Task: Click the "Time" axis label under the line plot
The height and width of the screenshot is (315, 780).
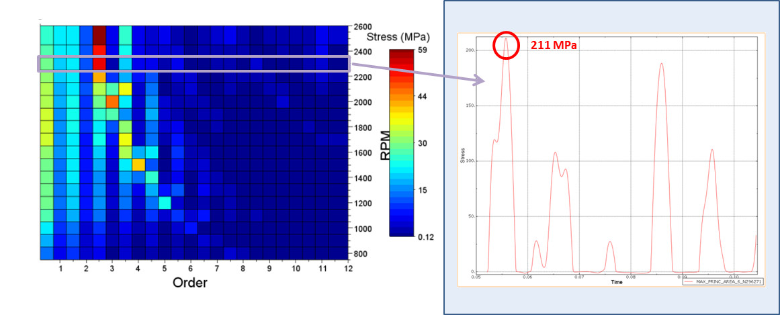Action: [x=616, y=282]
